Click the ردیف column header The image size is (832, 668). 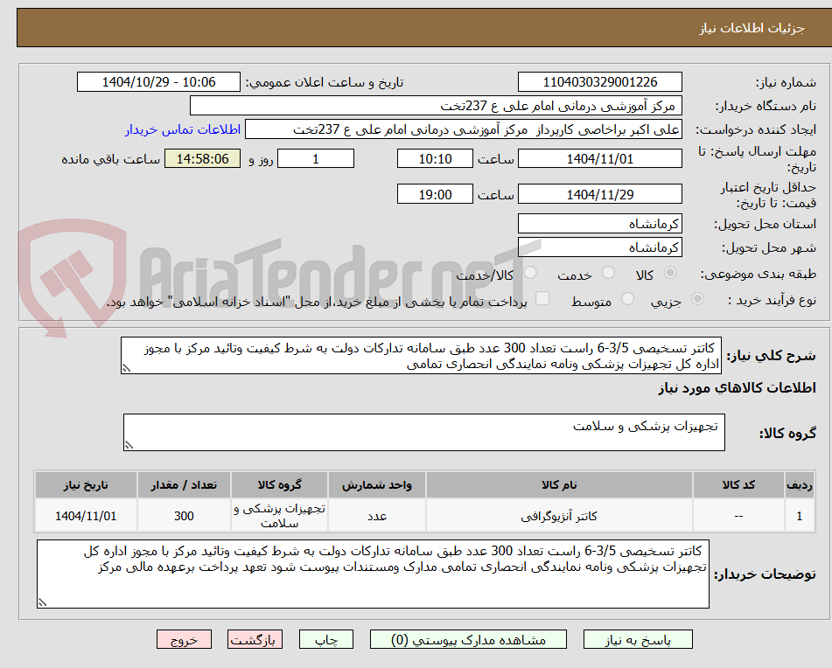coord(800,485)
